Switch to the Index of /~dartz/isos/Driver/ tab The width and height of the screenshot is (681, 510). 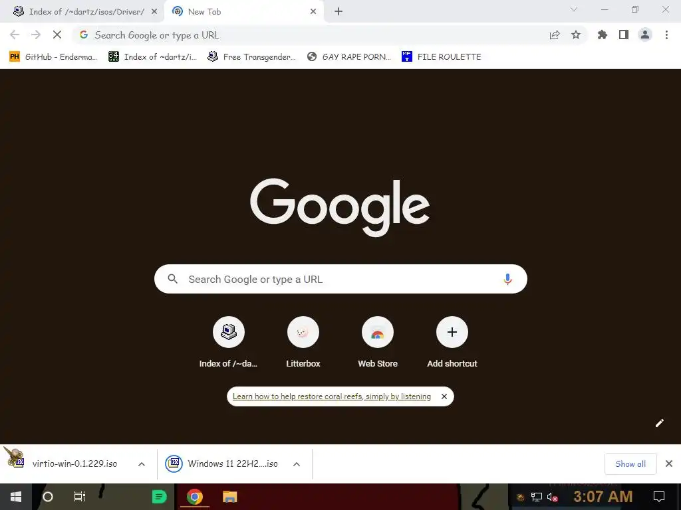click(82, 12)
